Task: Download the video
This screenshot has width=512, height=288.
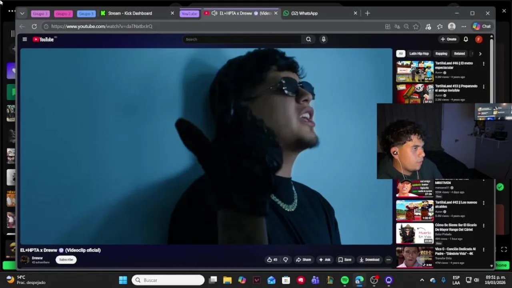Action: (x=369, y=260)
